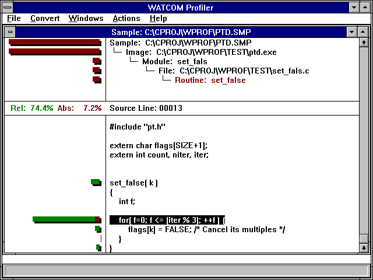Click the small bar beside set_false( k )
The image size is (373, 280).
click(x=96, y=183)
